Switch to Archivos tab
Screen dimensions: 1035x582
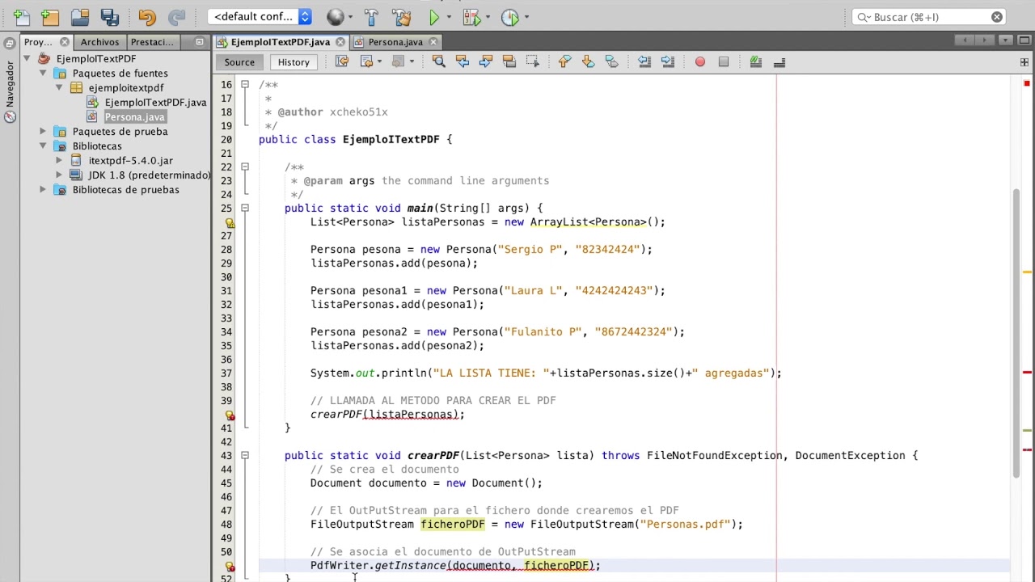pos(99,42)
